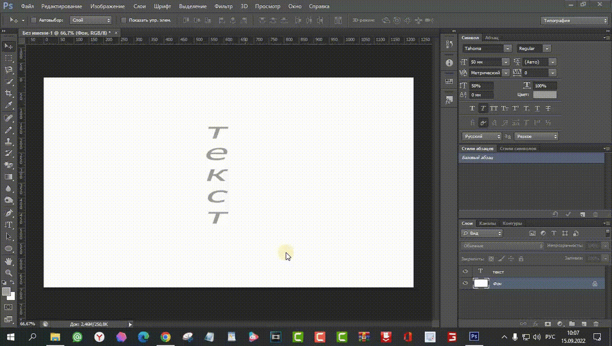Open the Файл menu

coord(28,7)
